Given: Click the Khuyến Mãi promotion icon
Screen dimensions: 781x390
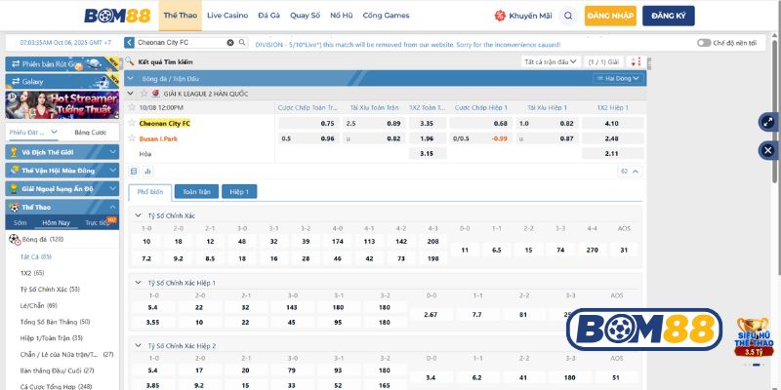Looking at the screenshot, I should pos(500,16).
